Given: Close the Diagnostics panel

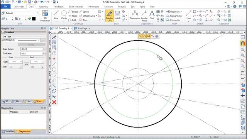Looking at the screenshot, I should (45, 108).
